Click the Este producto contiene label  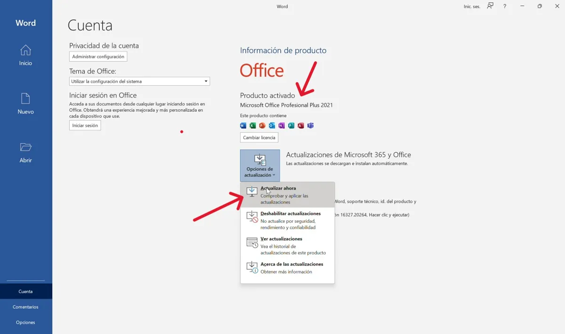click(x=263, y=115)
